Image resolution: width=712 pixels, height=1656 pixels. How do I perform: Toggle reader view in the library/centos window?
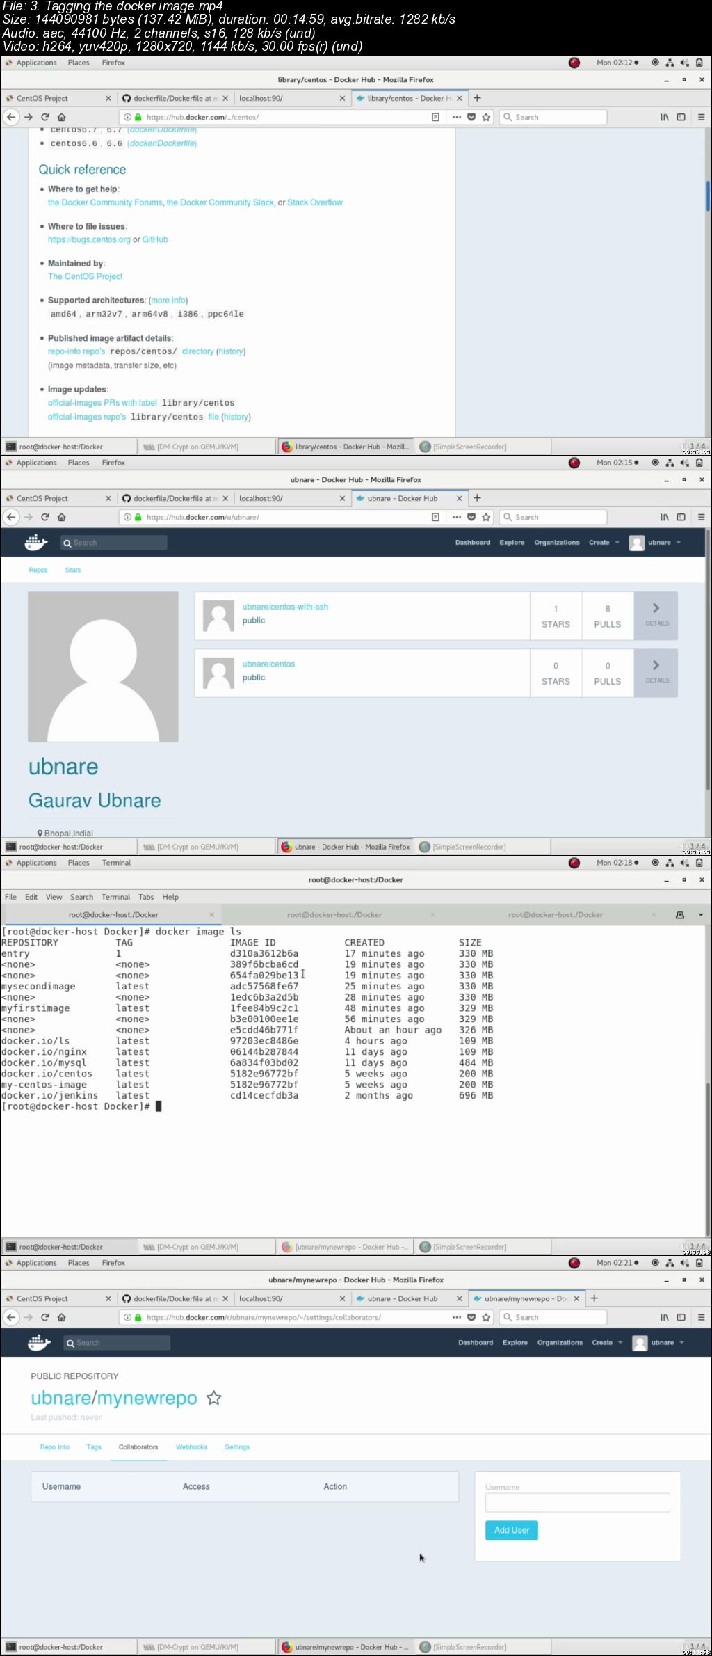point(435,117)
